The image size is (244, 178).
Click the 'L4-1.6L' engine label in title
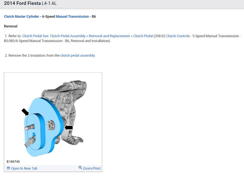click(x=49, y=3)
